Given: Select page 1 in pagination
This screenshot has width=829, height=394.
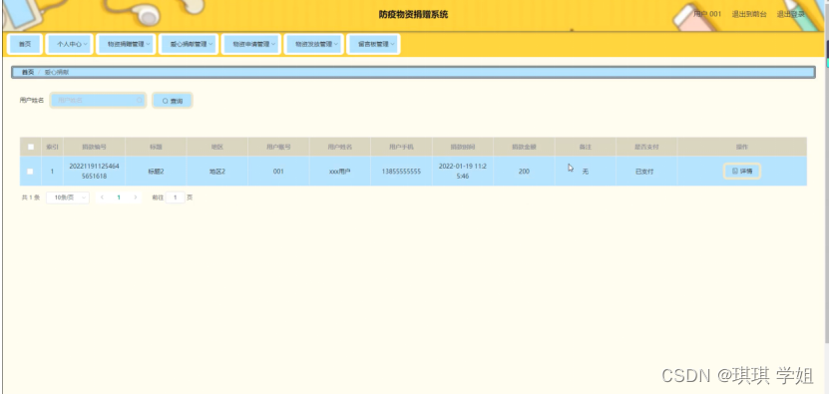Looking at the screenshot, I should pyautogui.click(x=119, y=197).
